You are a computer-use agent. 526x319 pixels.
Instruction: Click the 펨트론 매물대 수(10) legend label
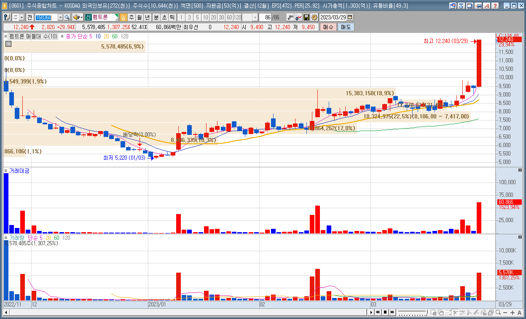33,36
